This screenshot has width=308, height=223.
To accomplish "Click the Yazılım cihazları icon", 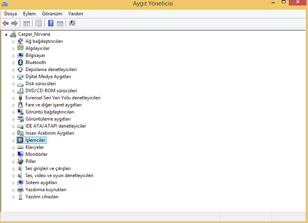I will pos(20,197).
